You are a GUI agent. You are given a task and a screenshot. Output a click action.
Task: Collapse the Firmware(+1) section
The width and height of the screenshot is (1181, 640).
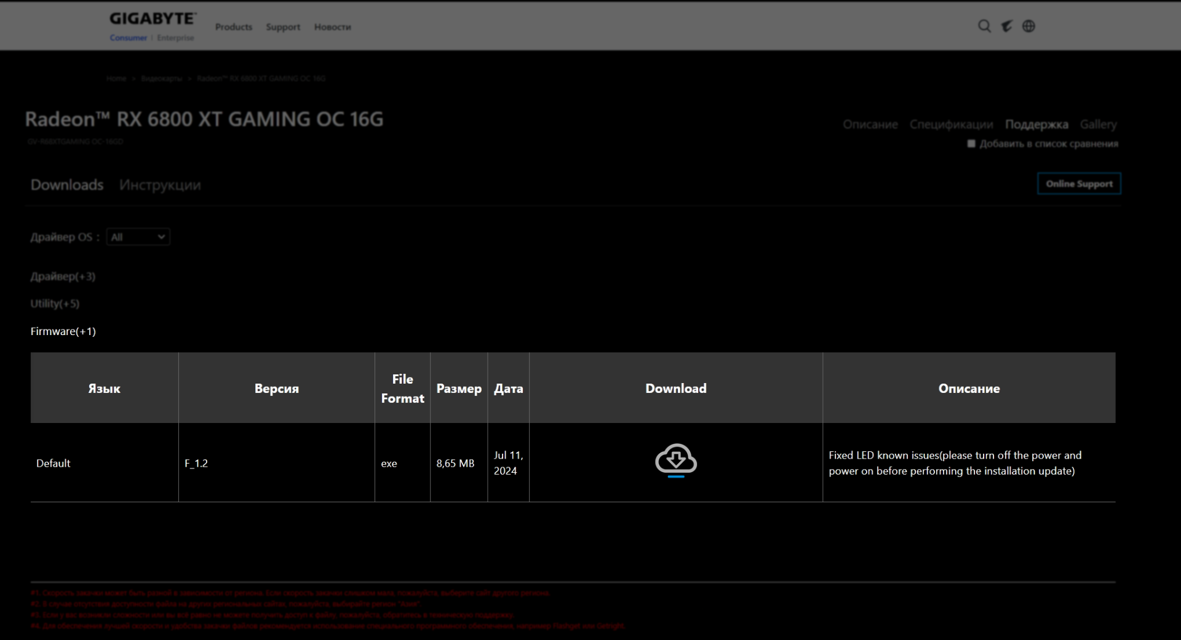[63, 331]
